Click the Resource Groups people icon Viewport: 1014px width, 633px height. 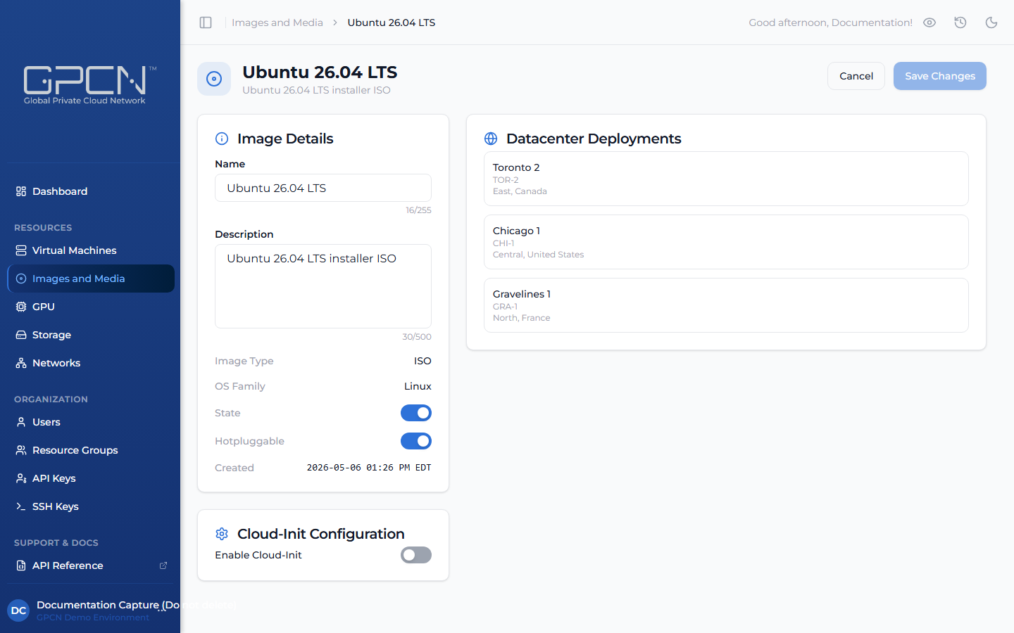21,450
